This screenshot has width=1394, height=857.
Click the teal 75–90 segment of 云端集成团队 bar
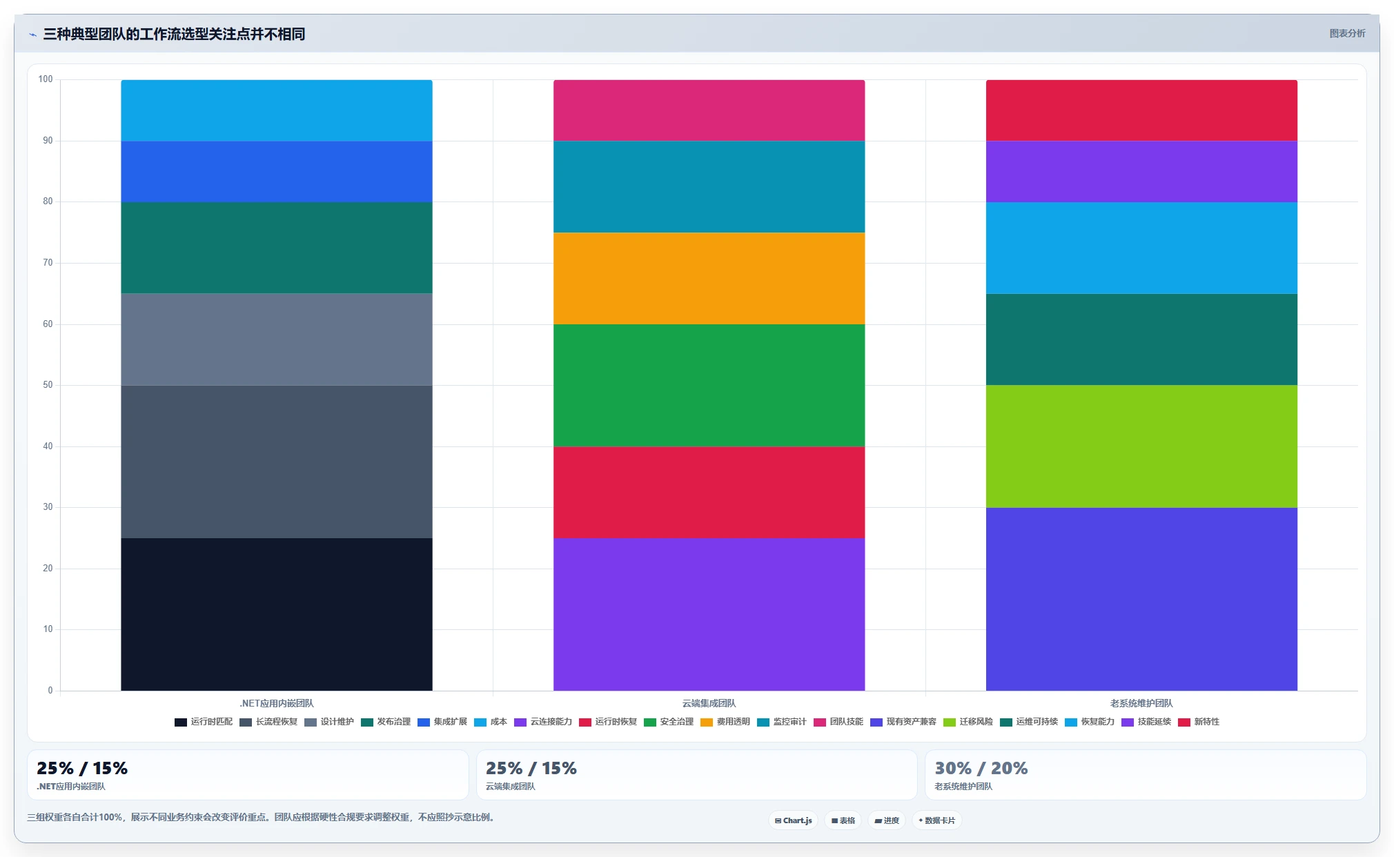[x=709, y=187]
